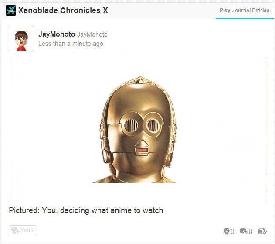Screen dimensions: 275x244
Task: Open the comments reply bubble icon
Action: point(244,231)
